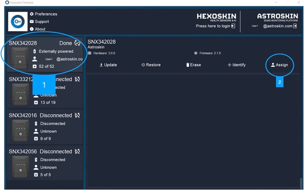Select the SNX342016 device title

23,115
